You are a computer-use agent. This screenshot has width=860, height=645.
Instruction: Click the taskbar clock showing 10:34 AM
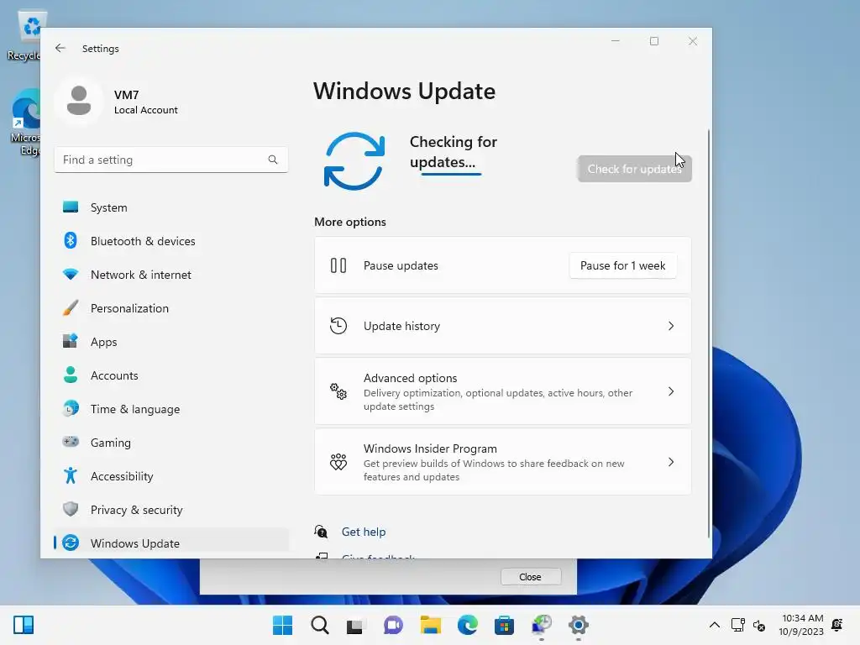801,625
